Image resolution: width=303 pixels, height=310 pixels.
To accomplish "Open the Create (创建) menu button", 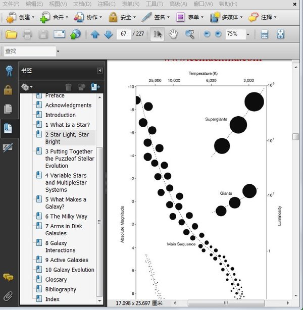I will click(20, 17).
